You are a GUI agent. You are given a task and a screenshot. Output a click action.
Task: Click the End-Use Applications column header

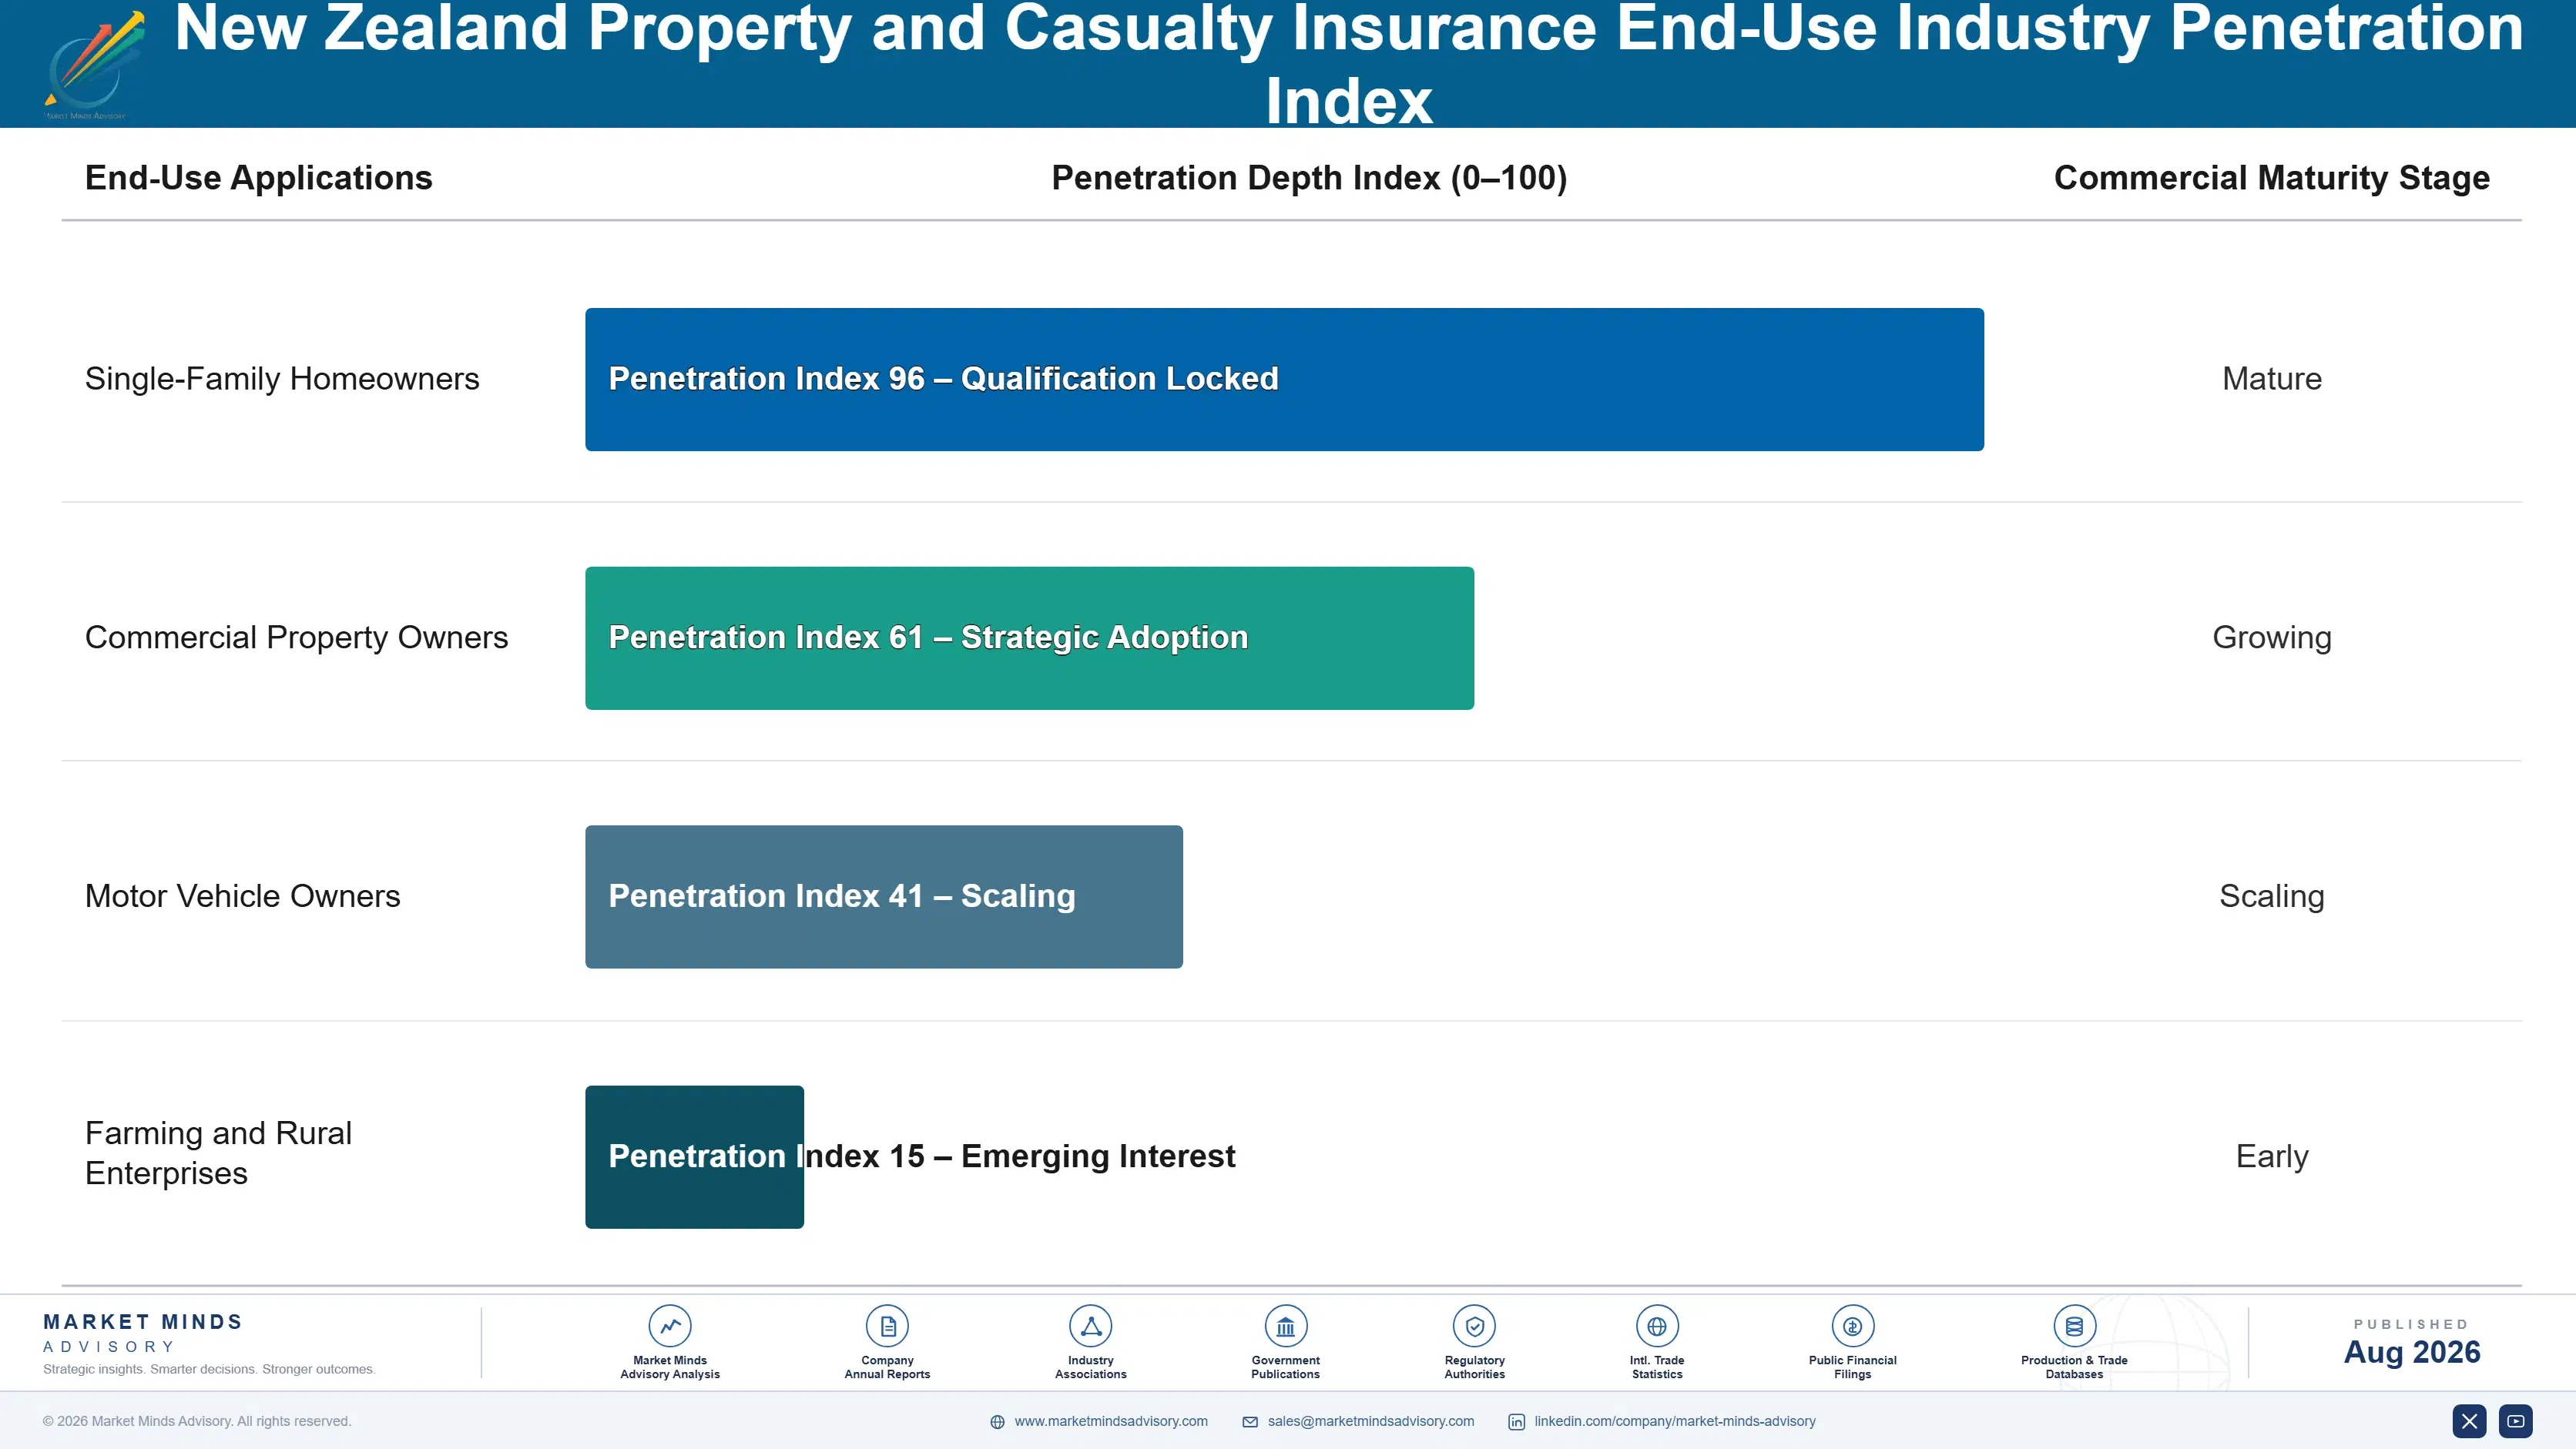[258, 178]
